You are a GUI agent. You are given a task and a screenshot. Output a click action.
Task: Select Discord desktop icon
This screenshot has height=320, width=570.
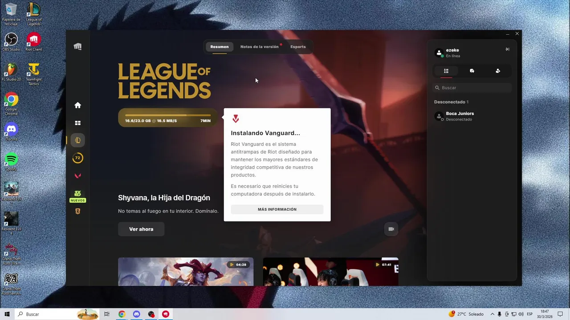point(11,132)
